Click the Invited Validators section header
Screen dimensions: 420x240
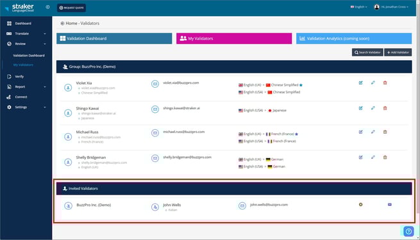(x=234, y=189)
